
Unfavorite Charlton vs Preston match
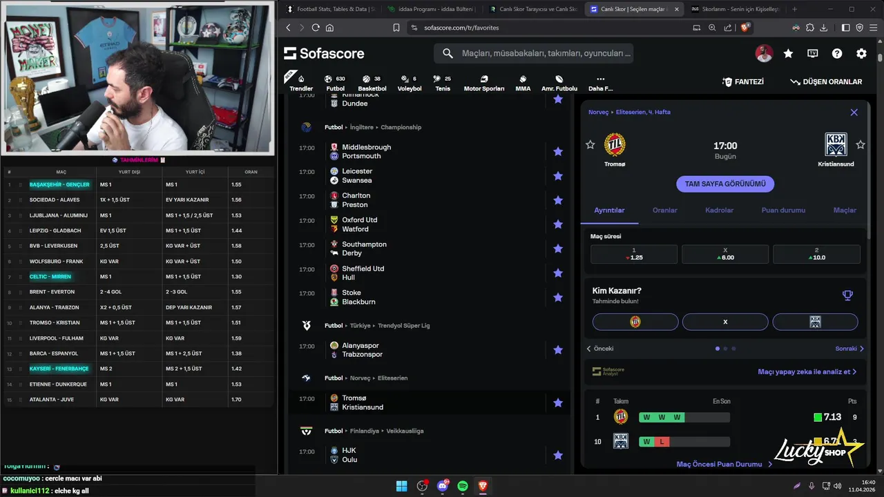click(x=558, y=200)
